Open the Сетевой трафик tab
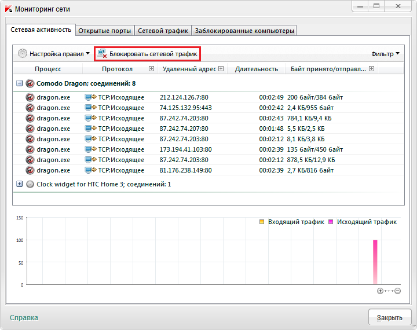417x330 pixels. coord(163,31)
